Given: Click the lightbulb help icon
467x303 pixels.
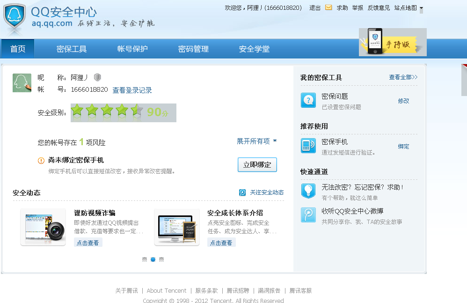Looking at the screenshot, I should click(308, 191).
